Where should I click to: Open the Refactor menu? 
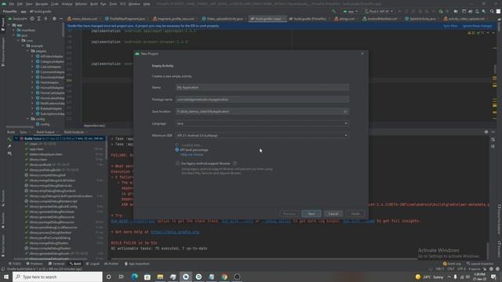81,4
